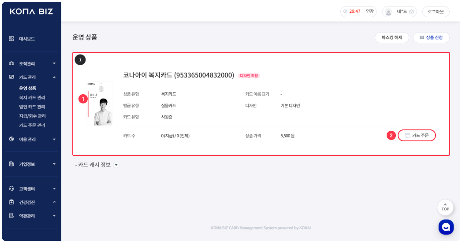Open 복지 카드 관리 submenu item

tap(32, 97)
